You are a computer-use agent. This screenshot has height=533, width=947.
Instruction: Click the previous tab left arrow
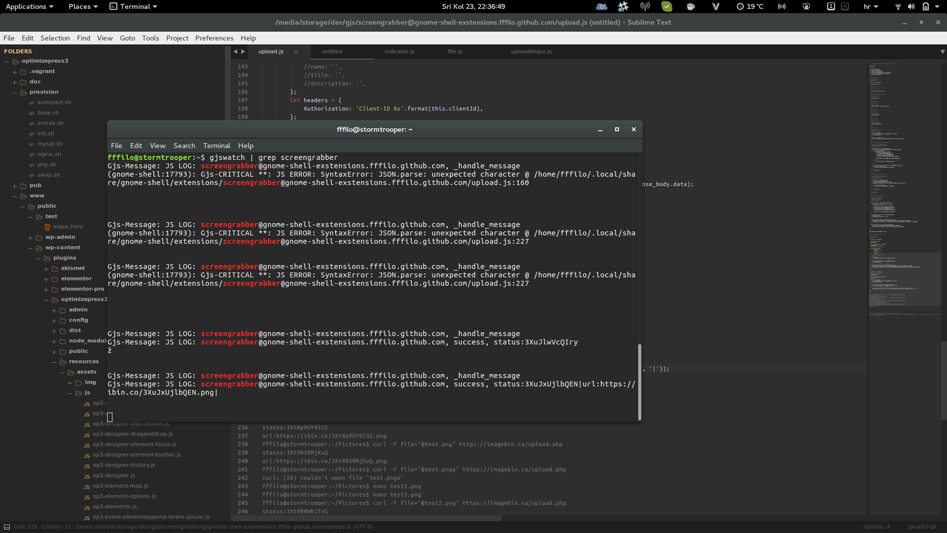(235, 51)
